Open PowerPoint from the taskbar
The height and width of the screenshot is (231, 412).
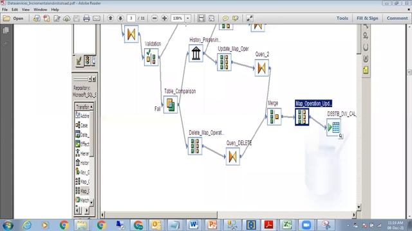point(212,225)
